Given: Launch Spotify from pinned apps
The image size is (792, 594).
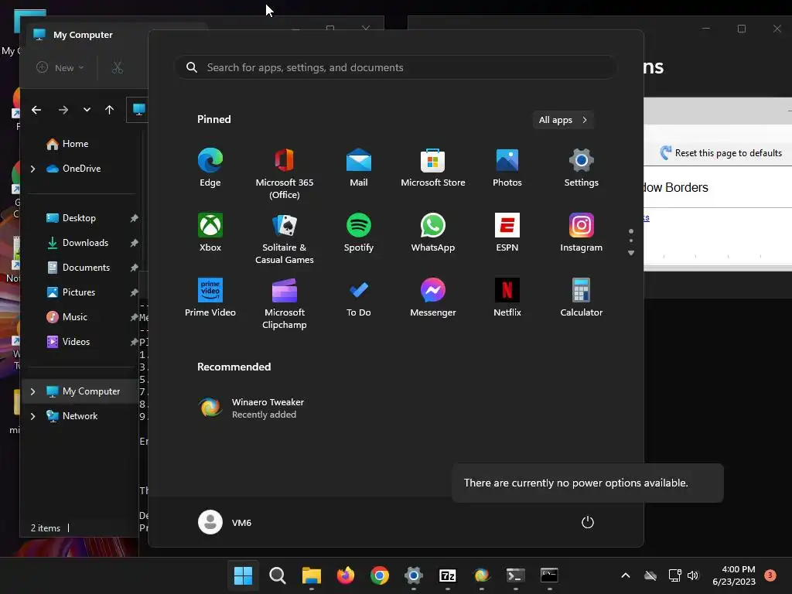Looking at the screenshot, I should point(359,232).
